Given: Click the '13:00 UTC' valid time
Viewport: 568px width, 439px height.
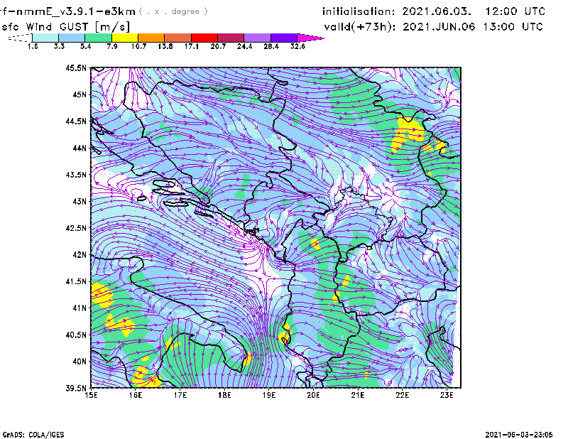Looking at the screenshot, I should tap(513, 27).
